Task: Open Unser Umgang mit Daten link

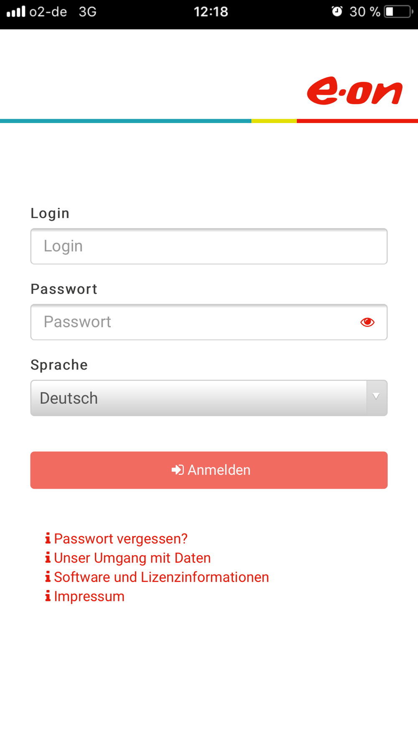Action: tap(132, 558)
